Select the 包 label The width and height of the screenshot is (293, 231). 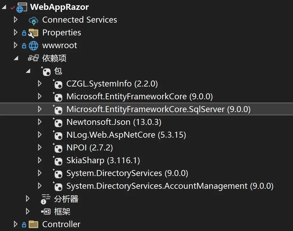click(58, 71)
